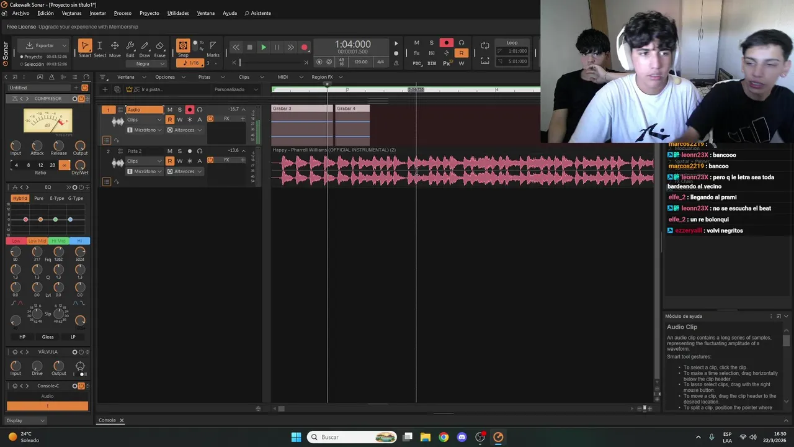Select Selección export range radio
The width and height of the screenshot is (794, 447).
click(x=22, y=64)
